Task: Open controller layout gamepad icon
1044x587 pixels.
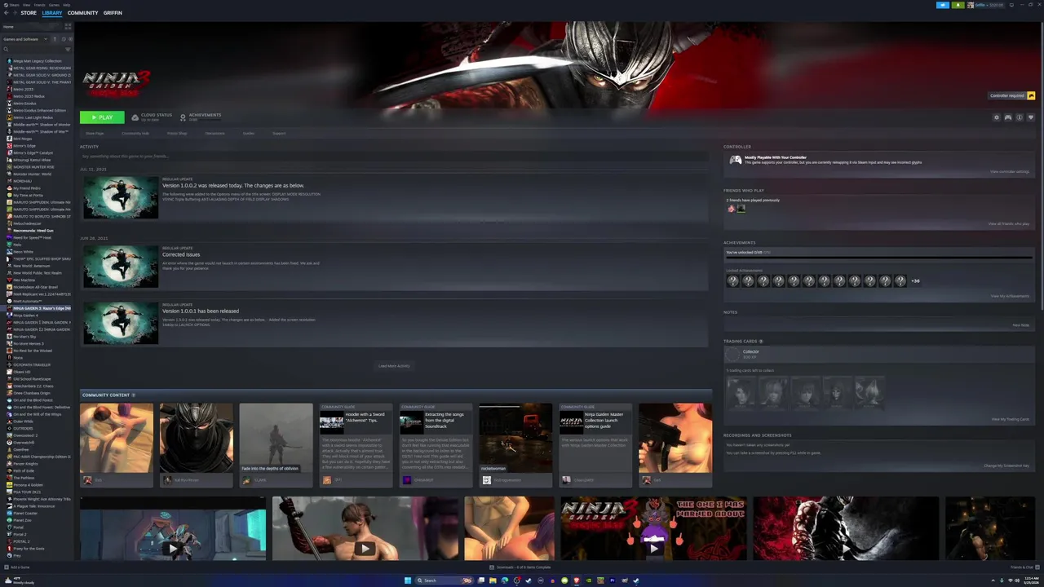Action: point(1007,117)
